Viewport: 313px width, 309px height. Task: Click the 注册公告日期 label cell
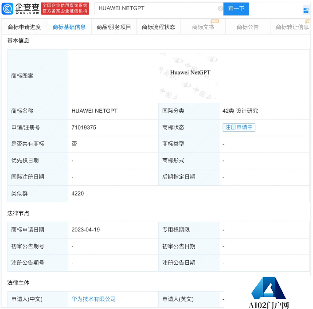click(x=188, y=263)
